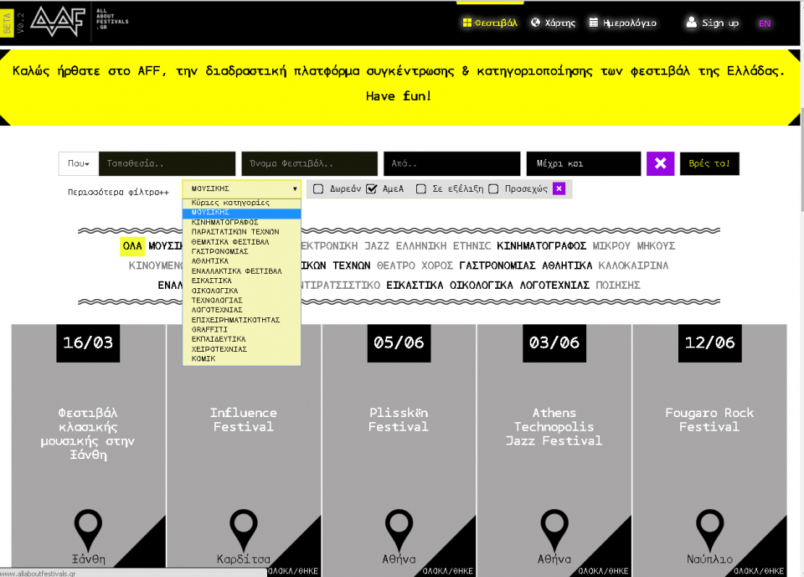The image size is (804, 577).
Task: Click the Sign up user icon
Action: pos(691,23)
